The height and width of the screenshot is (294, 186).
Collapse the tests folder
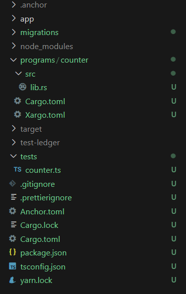[x=14, y=156]
